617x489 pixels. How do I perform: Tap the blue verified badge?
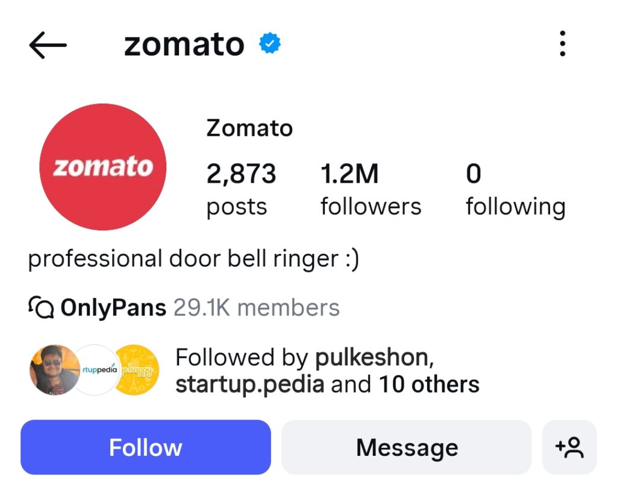click(x=269, y=43)
